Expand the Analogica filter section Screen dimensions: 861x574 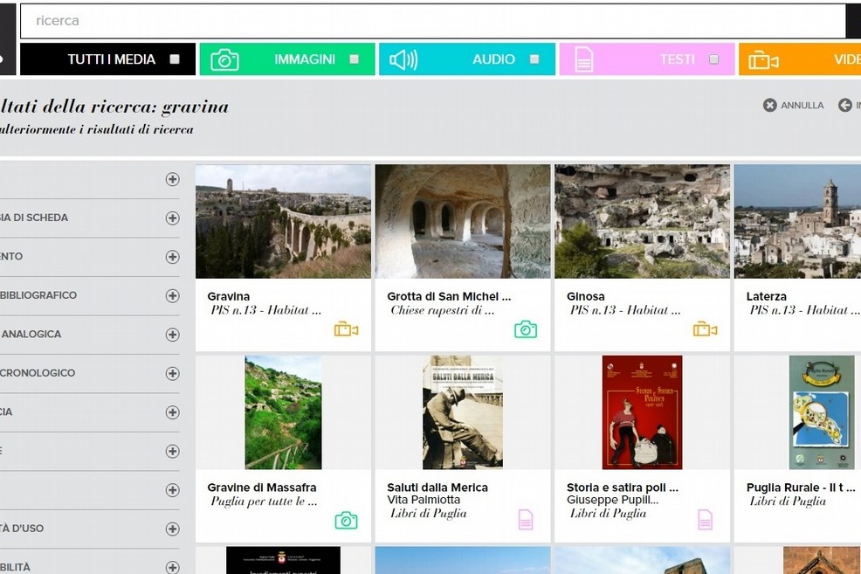(x=172, y=335)
